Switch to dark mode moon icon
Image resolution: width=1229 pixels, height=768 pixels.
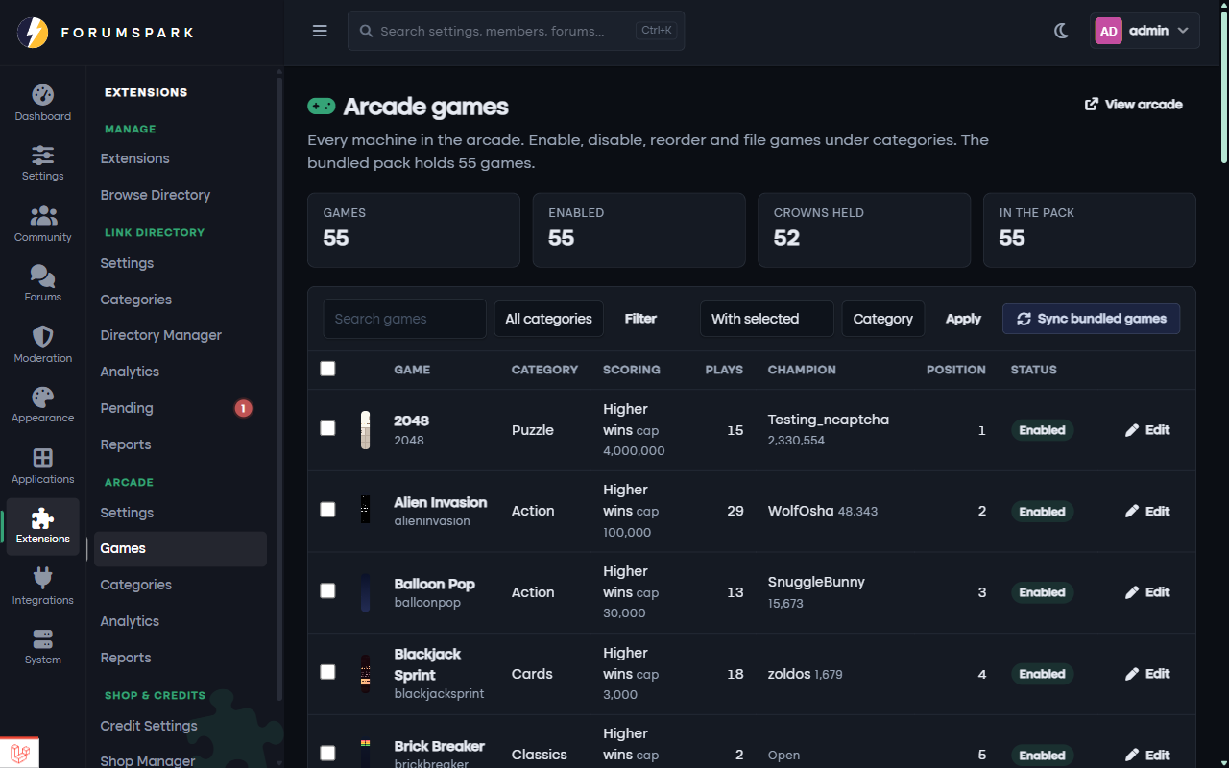1061,31
